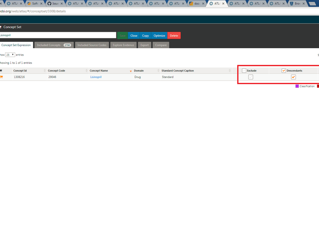Click the Showing 1 to 1 entries text
This screenshot has height=248, width=319.
pos(16,63)
